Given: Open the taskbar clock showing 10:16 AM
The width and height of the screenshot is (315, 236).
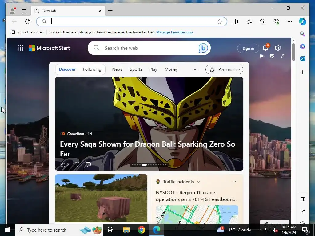Looking at the screenshot, I should (289, 230).
